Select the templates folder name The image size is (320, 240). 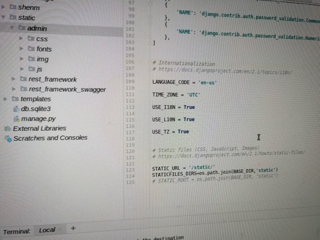(36, 99)
